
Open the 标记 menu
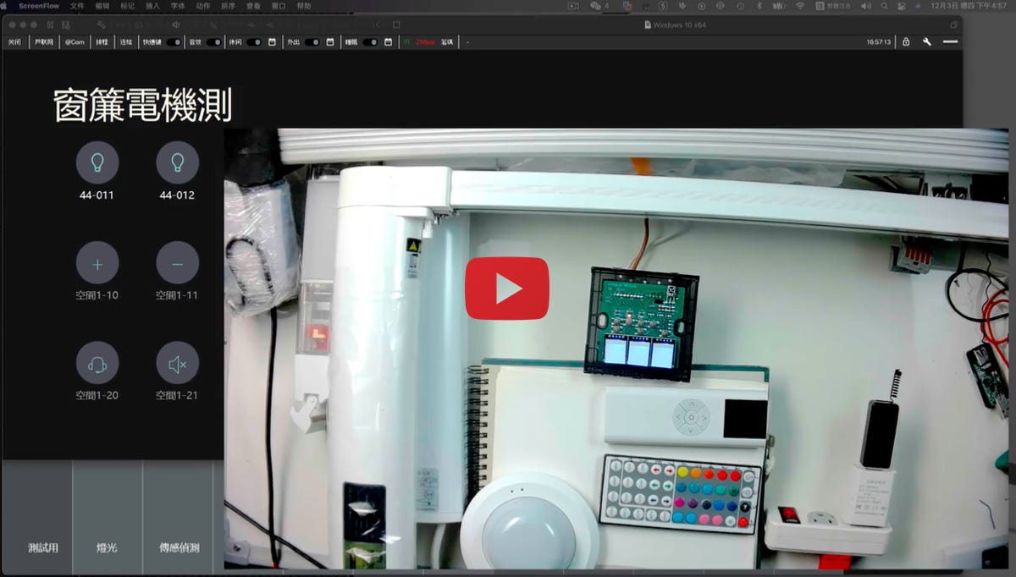127,5
